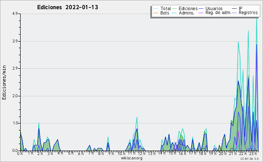Click the 'IP' legend entry
This screenshot has height=162, width=263.
237,8
